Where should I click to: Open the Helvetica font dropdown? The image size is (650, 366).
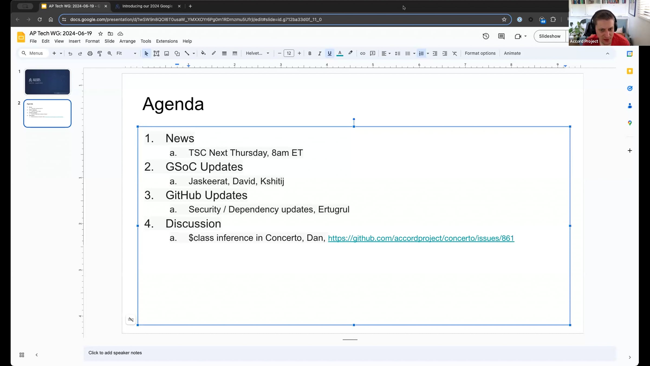click(257, 53)
